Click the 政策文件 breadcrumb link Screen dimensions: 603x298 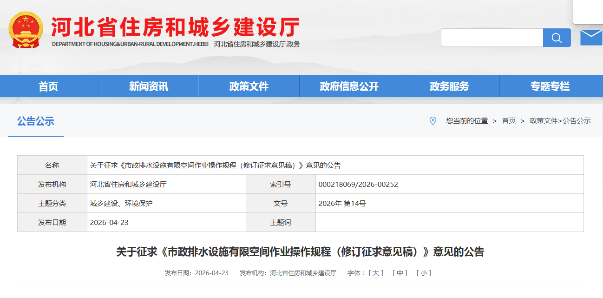(544, 121)
